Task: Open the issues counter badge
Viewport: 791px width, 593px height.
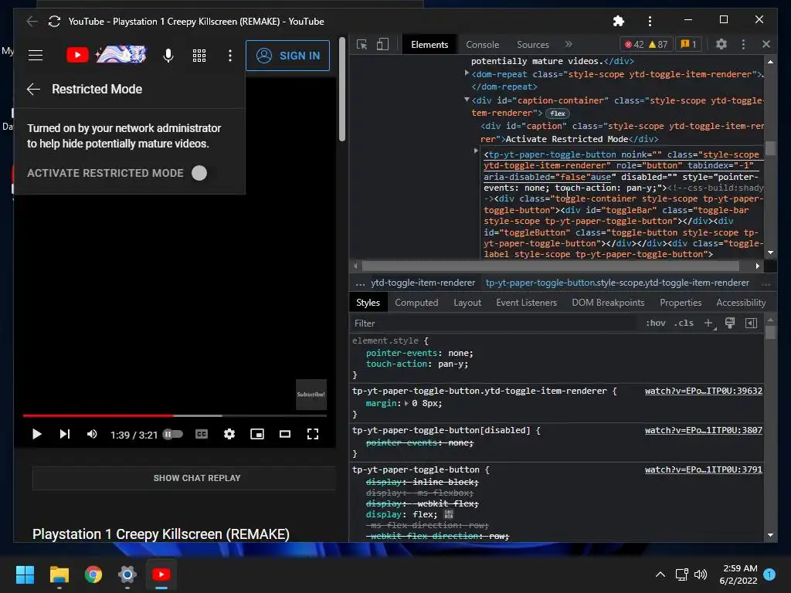Action: point(688,44)
